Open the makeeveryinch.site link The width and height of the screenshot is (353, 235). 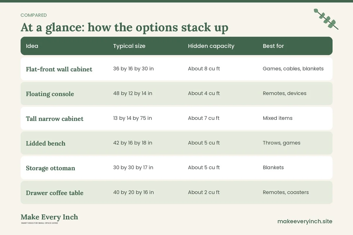coord(305,221)
